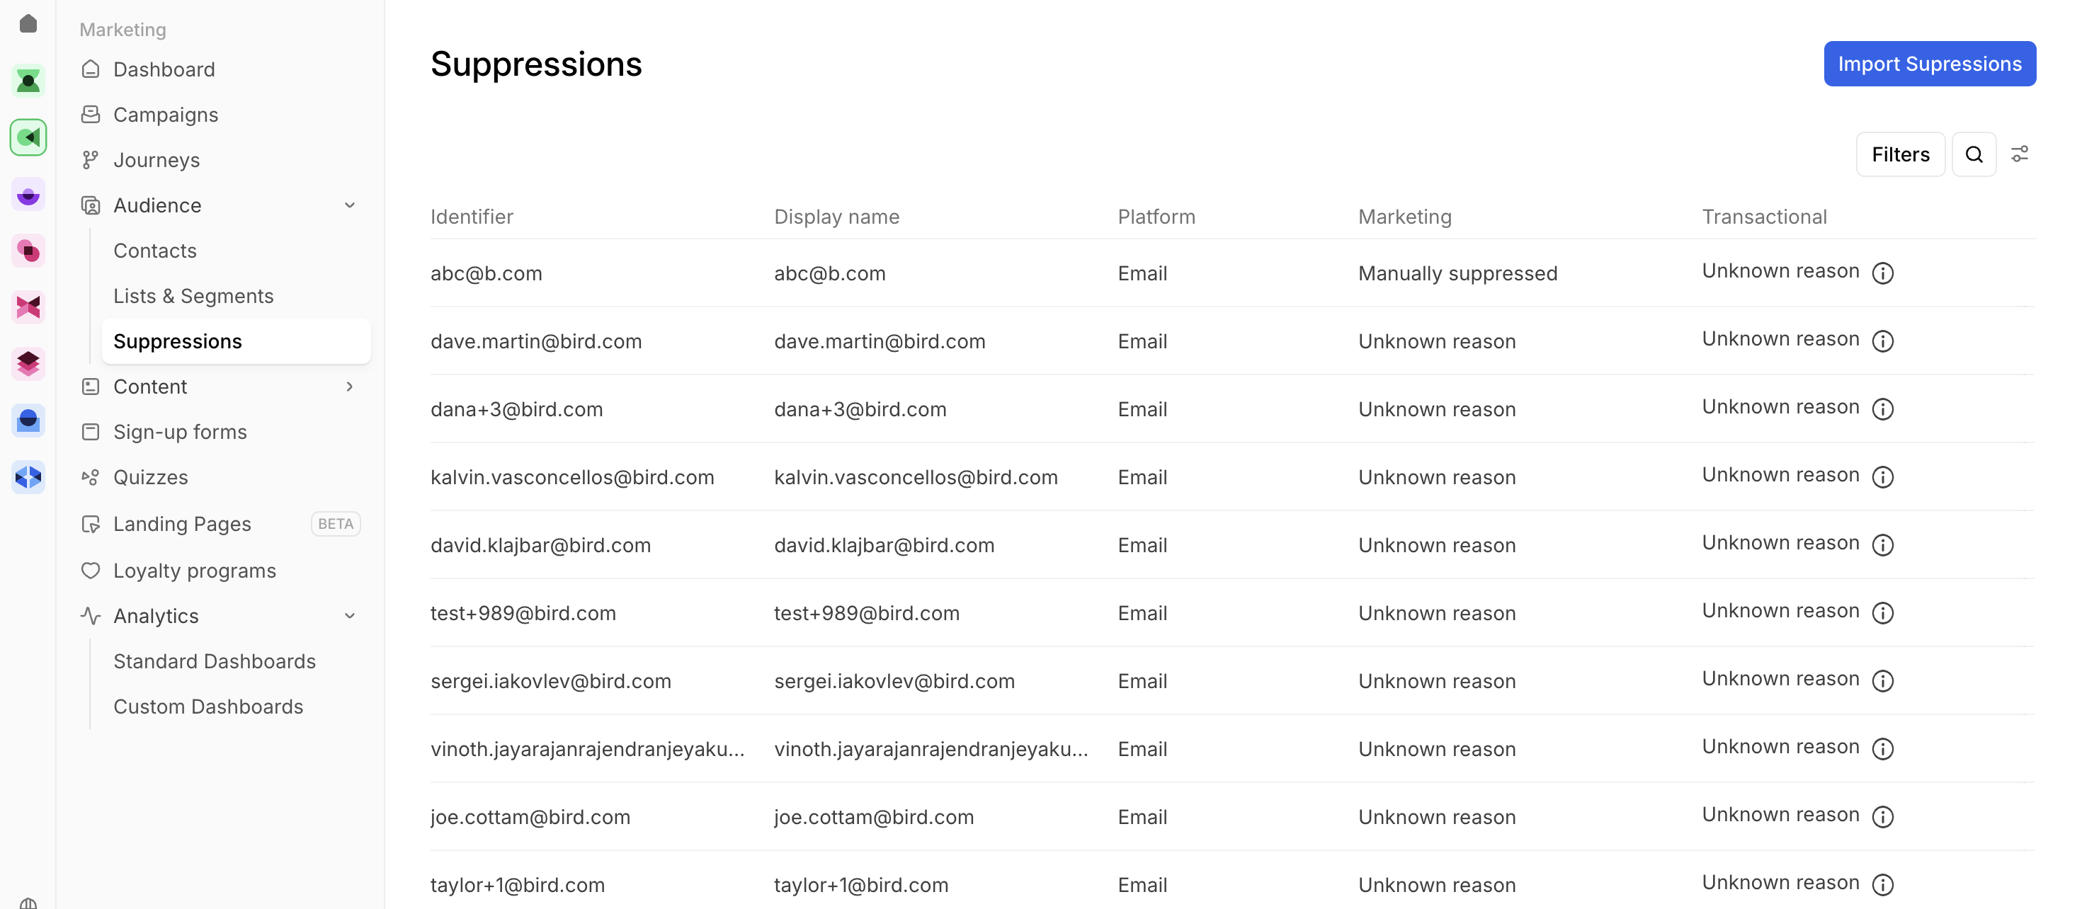
Task: Sort by the Identifier column header
Action: pos(471,217)
